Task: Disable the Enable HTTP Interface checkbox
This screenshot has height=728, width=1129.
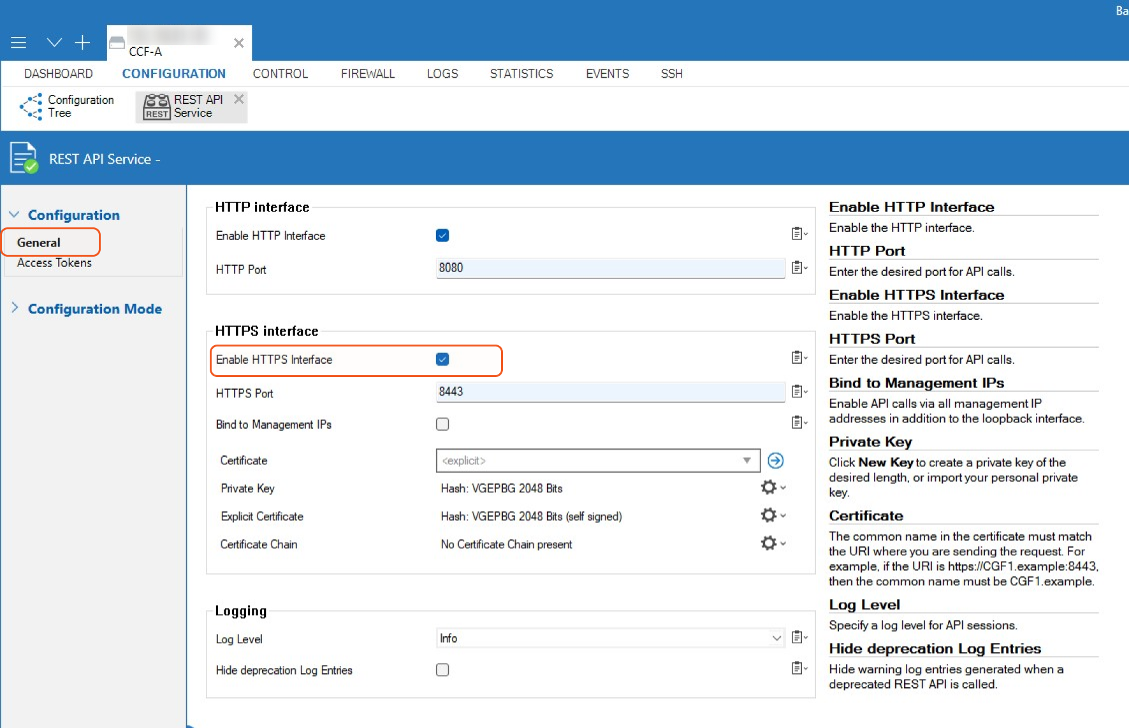Action: coord(442,236)
